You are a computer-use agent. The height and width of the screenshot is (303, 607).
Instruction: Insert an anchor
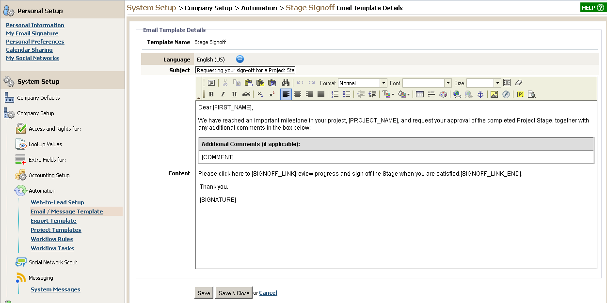click(480, 94)
